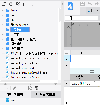
Task: Select column B header
Action: pos(82,53)
